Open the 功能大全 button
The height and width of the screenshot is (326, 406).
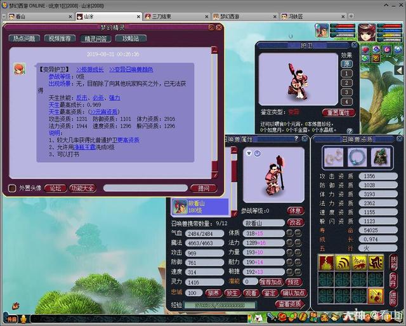(82, 188)
